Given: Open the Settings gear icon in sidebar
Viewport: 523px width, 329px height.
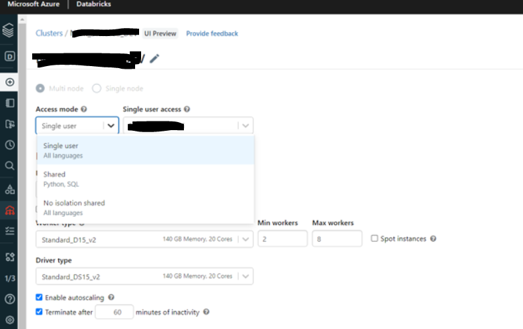Looking at the screenshot, I should (x=9, y=320).
